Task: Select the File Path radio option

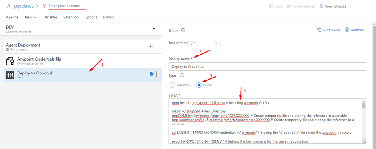Action: (172, 85)
